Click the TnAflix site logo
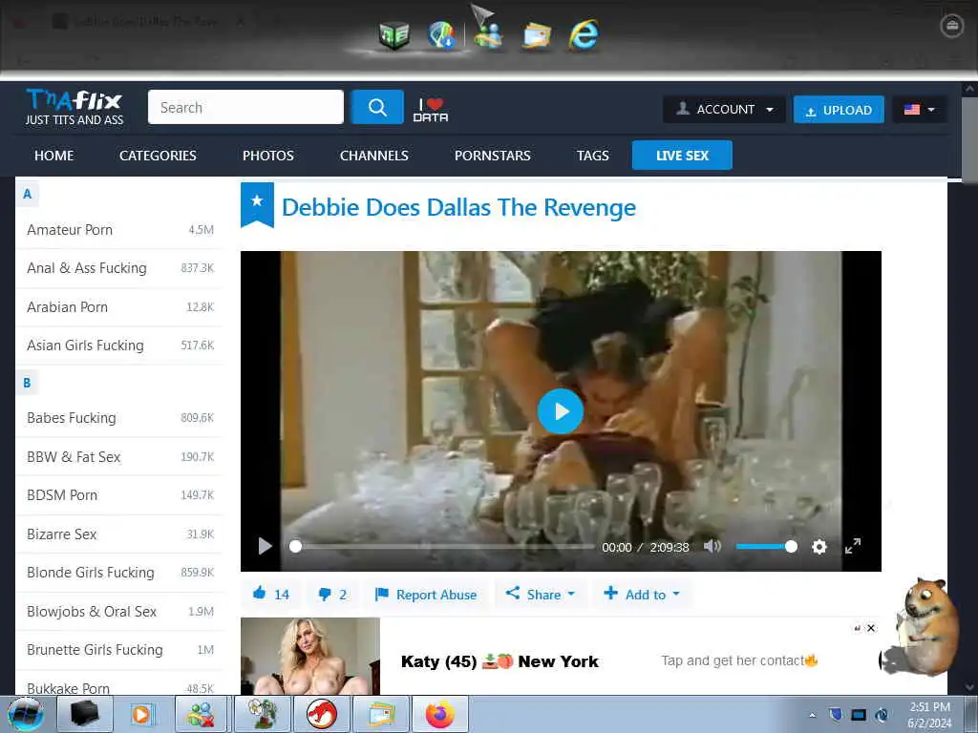Screen dimensions: 978x733 (74, 107)
